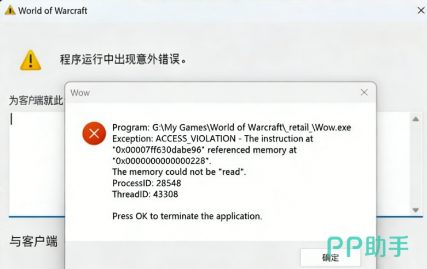Focus the empty description text box
Image resolution: width=427 pixels, height=269 pixels.
point(37,163)
